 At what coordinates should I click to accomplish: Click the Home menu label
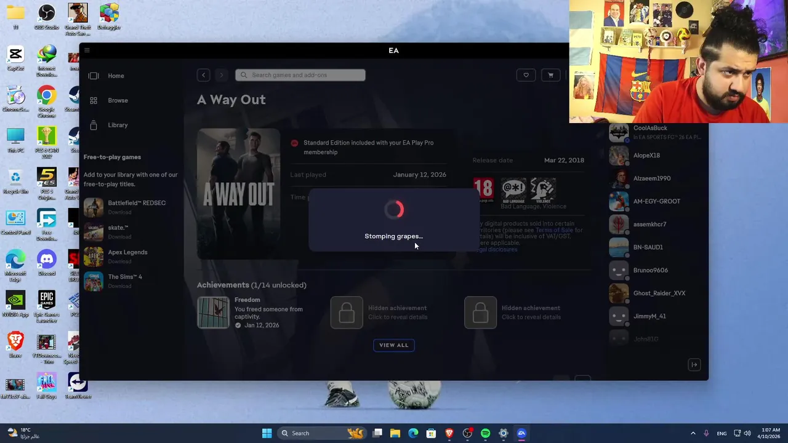(x=116, y=76)
